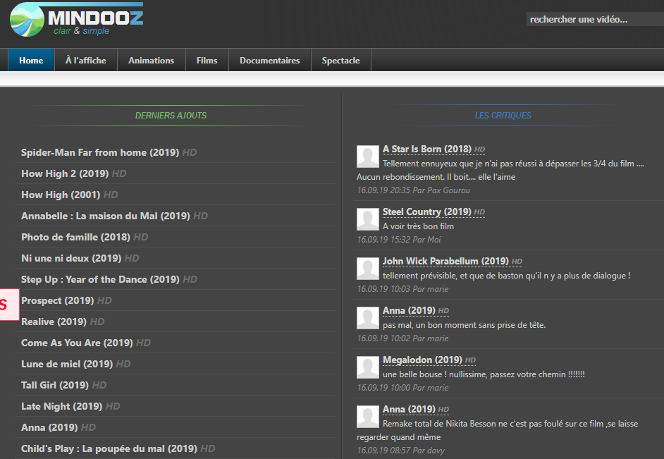
Task: Select the Tall Girl (2019) entry
Action: [x=55, y=386]
